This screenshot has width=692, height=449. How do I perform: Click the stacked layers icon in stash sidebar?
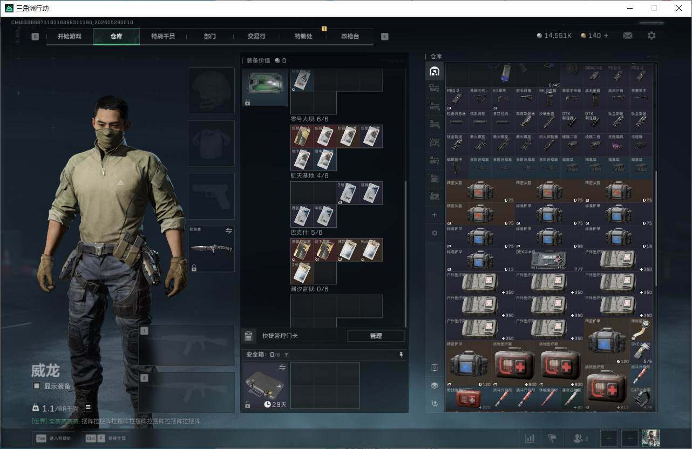click(435, 385)
